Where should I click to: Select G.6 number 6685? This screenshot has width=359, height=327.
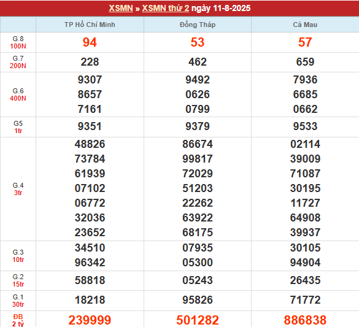[305, 94]
